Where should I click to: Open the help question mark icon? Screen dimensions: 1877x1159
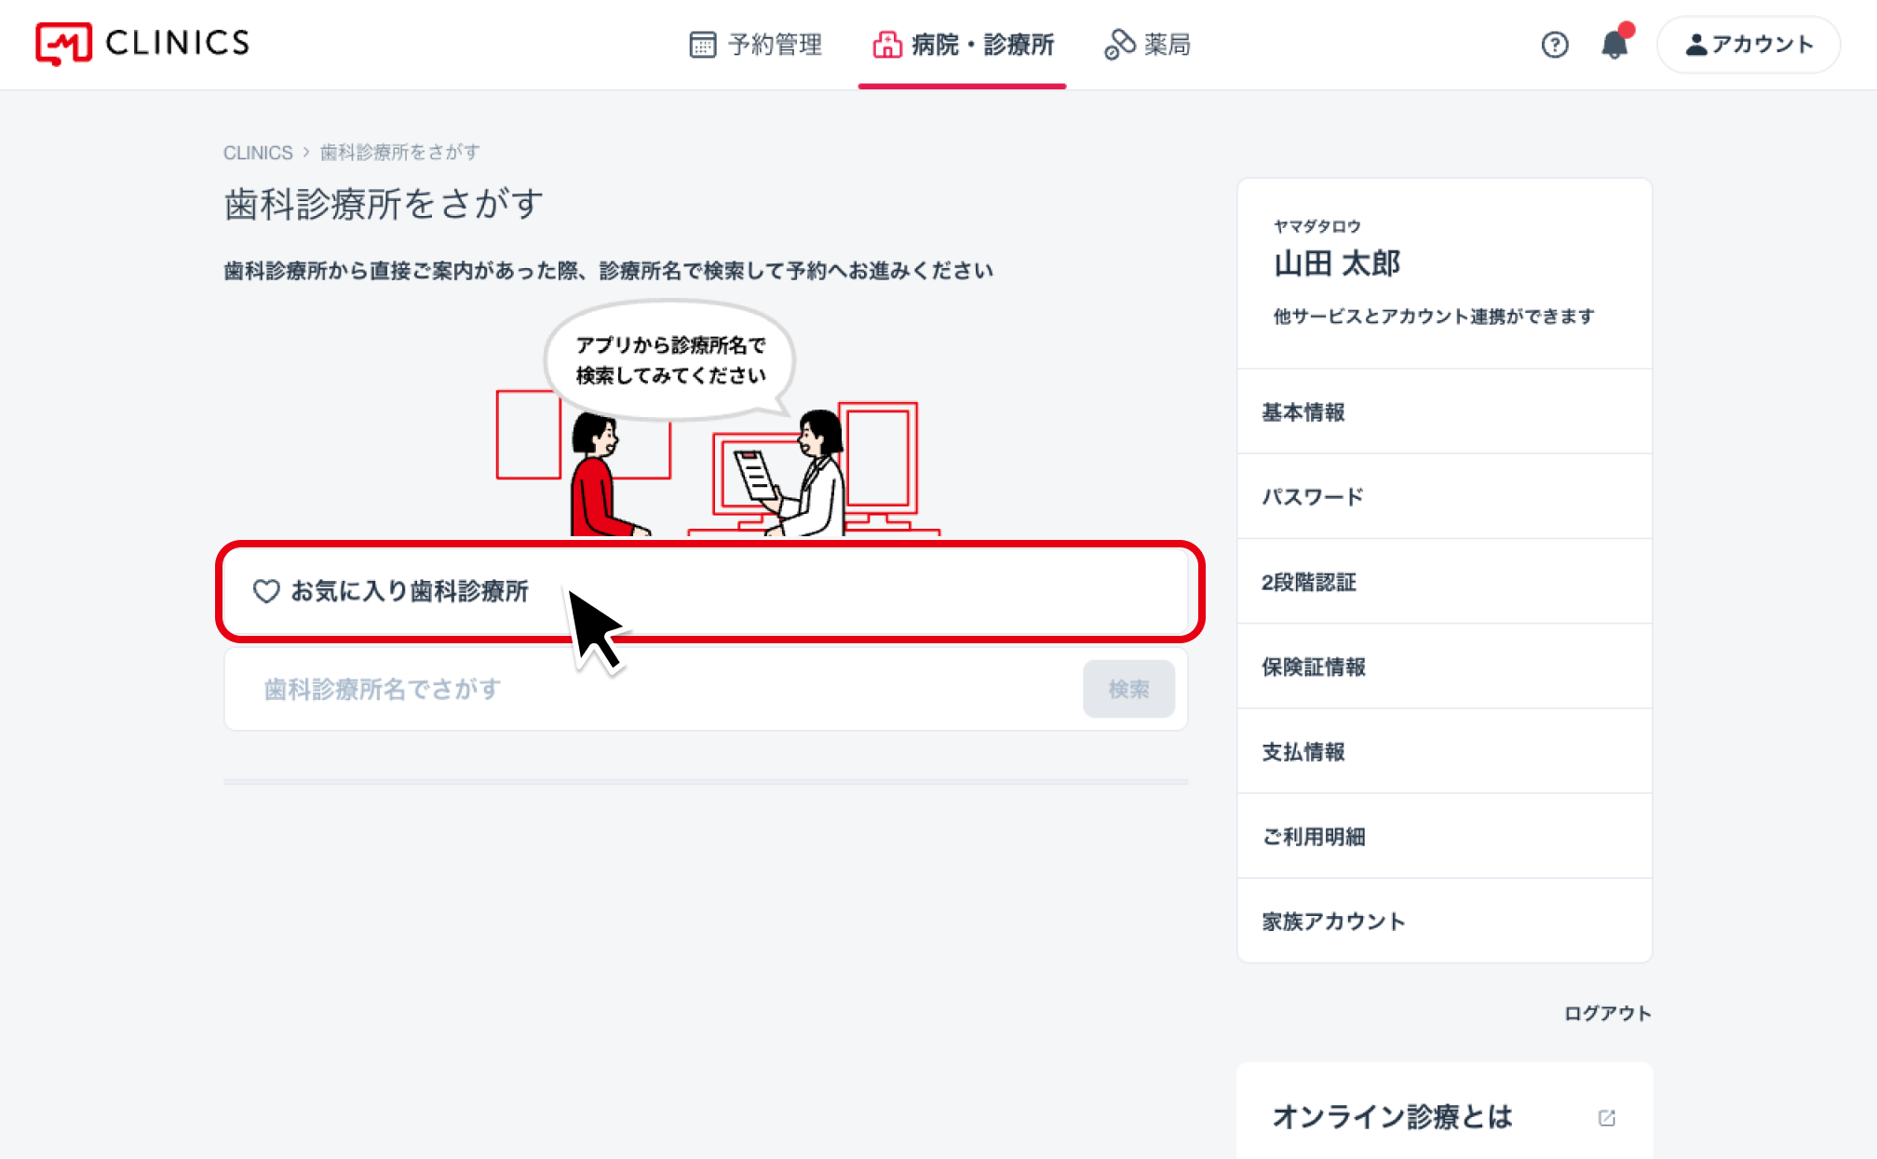click(x=1555, y=45)
